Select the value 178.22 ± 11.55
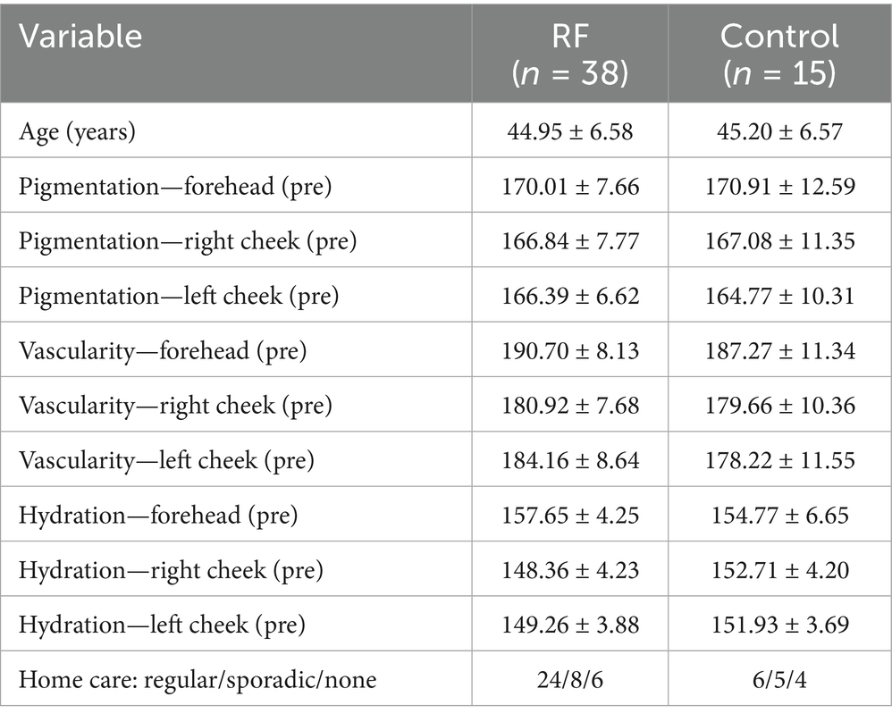The width and height of the screenshot is (892, 722). tap(779, 460)
